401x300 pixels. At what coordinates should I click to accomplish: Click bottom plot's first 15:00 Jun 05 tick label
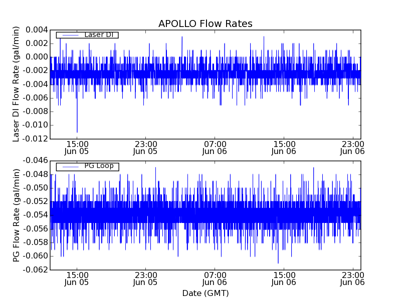(77, 278)
